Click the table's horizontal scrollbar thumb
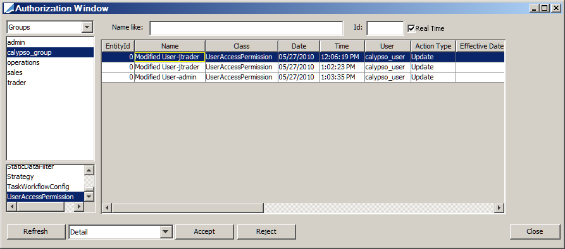This screenshot has height=249, width=565. tap(188, 208)
